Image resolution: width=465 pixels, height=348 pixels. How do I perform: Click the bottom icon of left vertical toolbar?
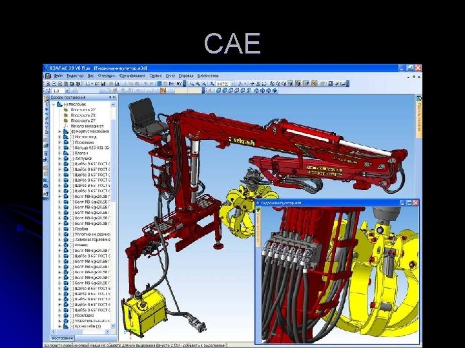click(46, 194)
